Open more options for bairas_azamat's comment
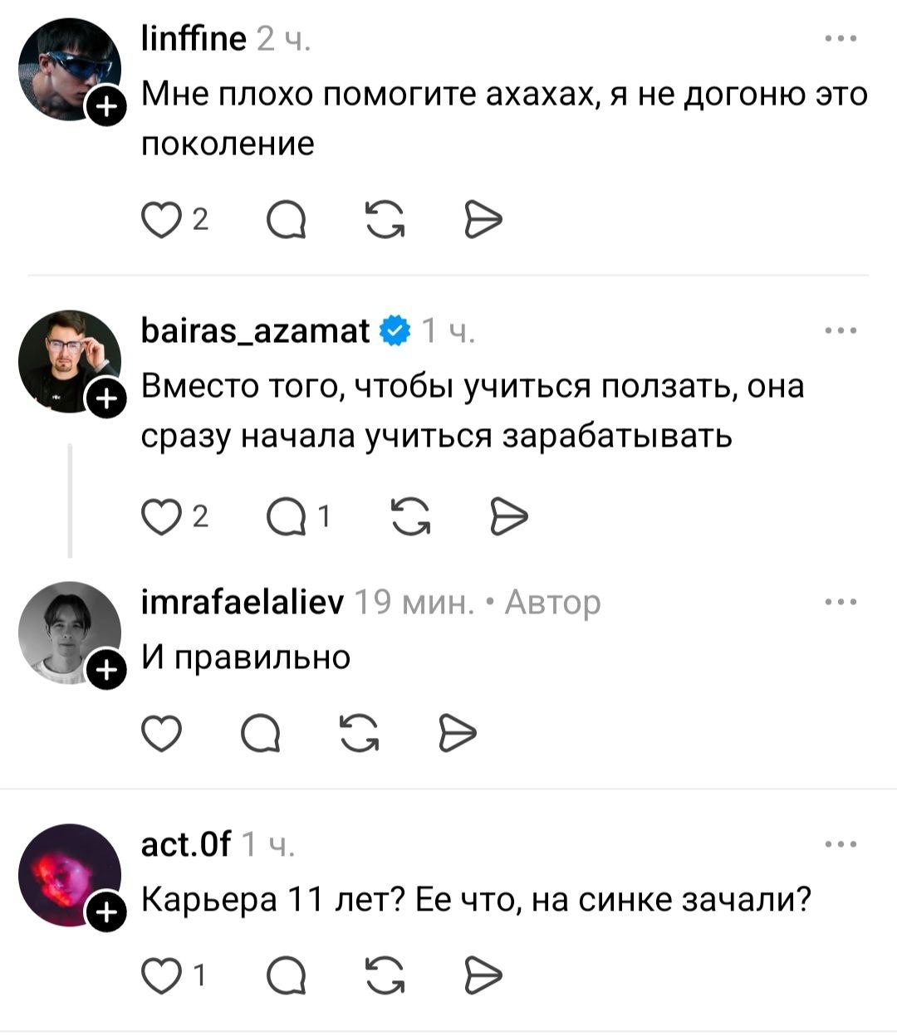Image resolution: width=897 pixels, height=1036 pixels. (x=841, y=331)
